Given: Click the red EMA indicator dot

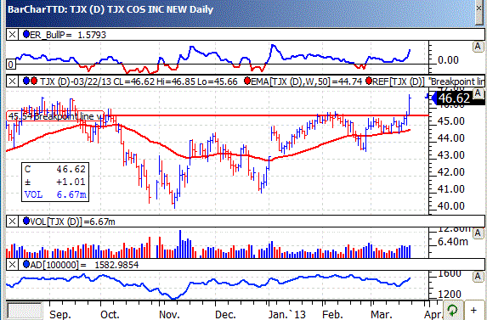Looking at the screenshot, I should click(247, 81).
